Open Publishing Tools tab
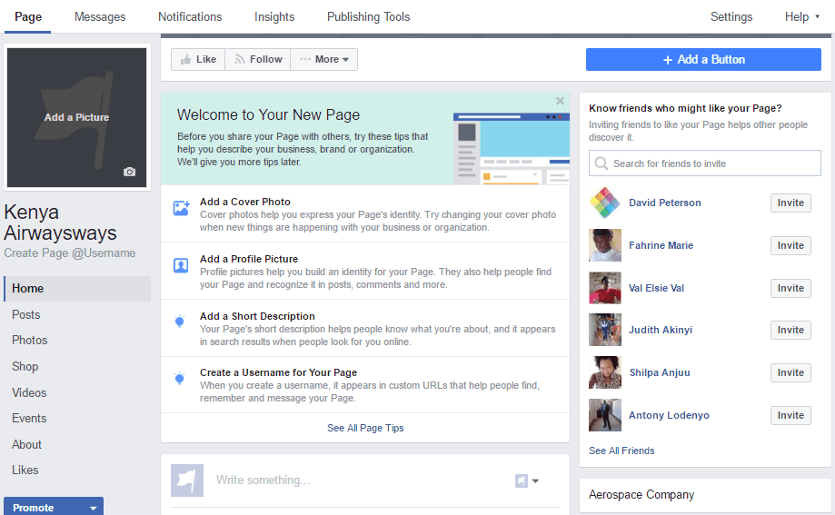The height and width of the screenshot is (515, 835). pyautogui.click(x=369, y=17)
